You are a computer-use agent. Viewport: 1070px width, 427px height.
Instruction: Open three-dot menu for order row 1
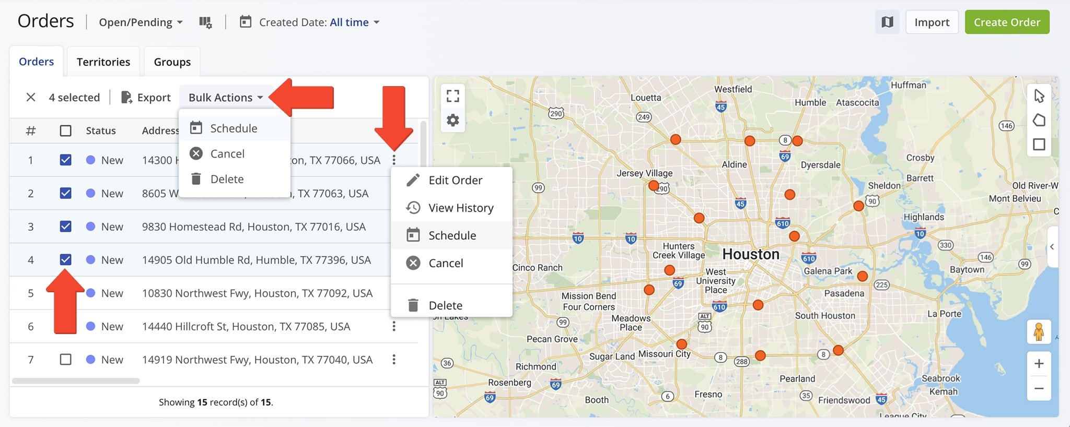[x=394, y=160]
